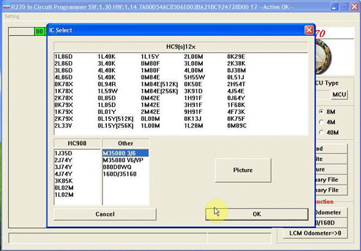Confirm selection with OK button
The height and width of the screenshot is (251, 361).
[x=257, y=214]
